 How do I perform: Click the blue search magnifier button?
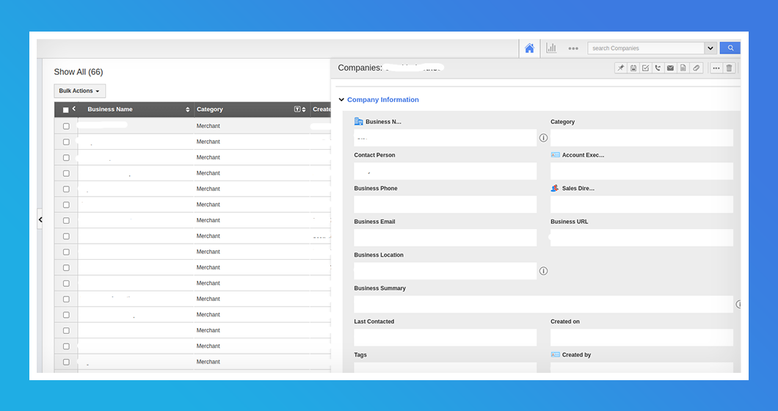coord(730,48)
